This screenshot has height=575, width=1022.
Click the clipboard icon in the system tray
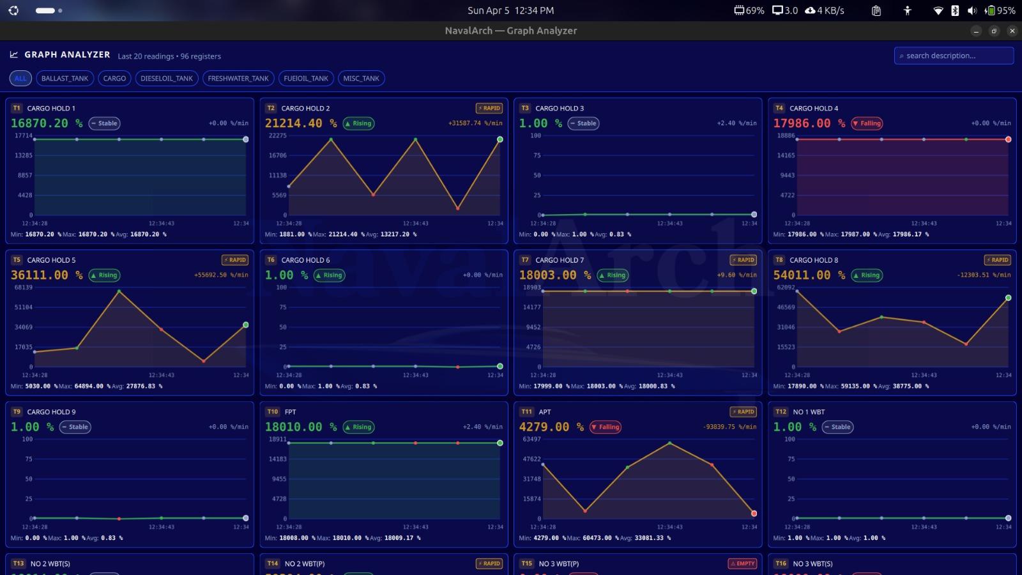pos(876,10)
